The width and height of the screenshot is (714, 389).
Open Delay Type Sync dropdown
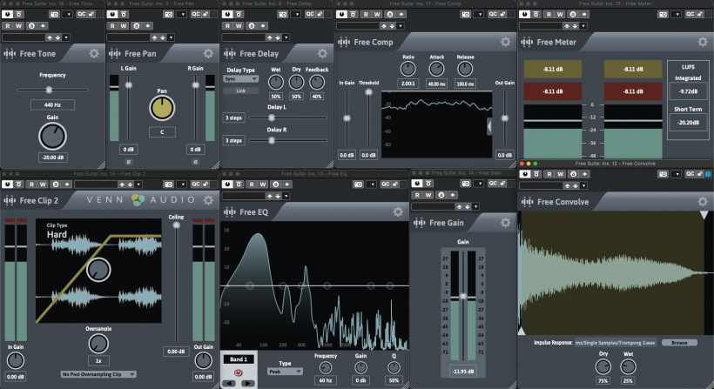[241, 78]
